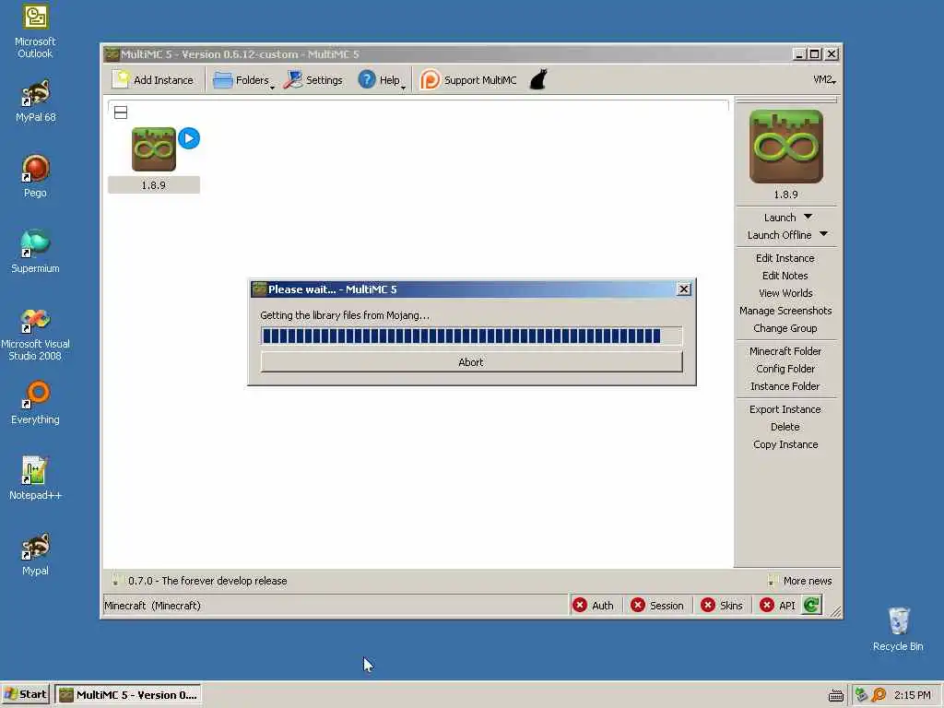Image resolution: width=944 pixels, height=708 pixels.
Task: Open the Help menu
Action: pos(382,80)
